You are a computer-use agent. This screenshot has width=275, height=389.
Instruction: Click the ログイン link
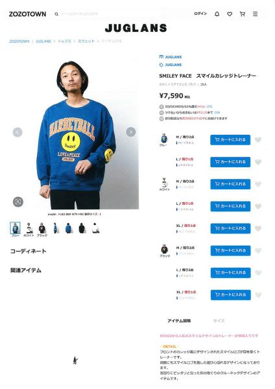pyautogui.click(x=200, y=14)
